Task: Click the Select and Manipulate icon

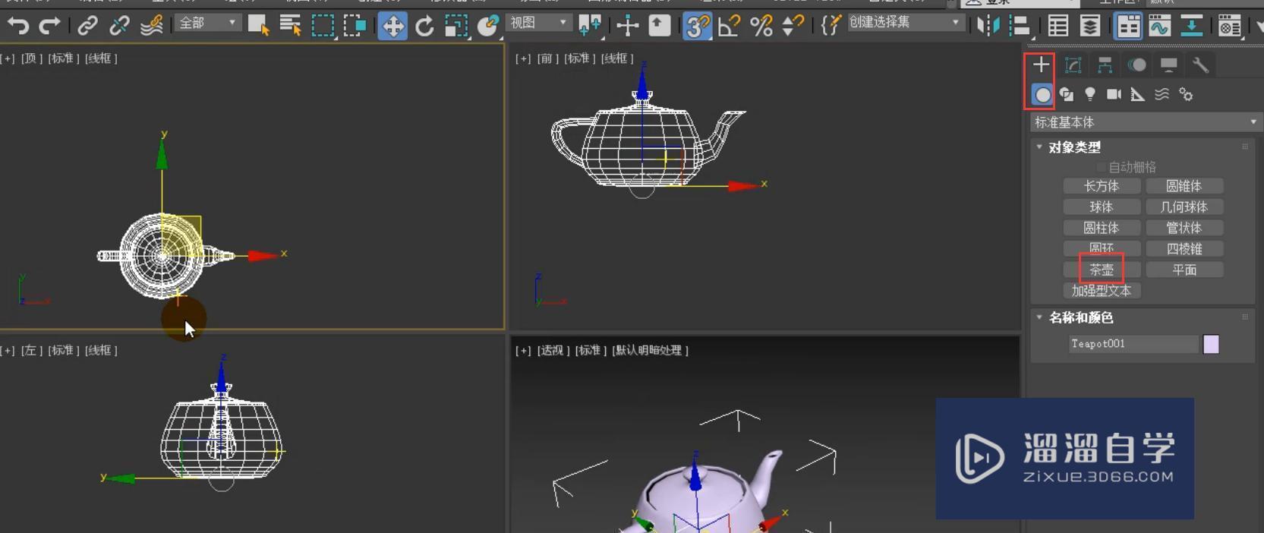Action: coord(627,26)
